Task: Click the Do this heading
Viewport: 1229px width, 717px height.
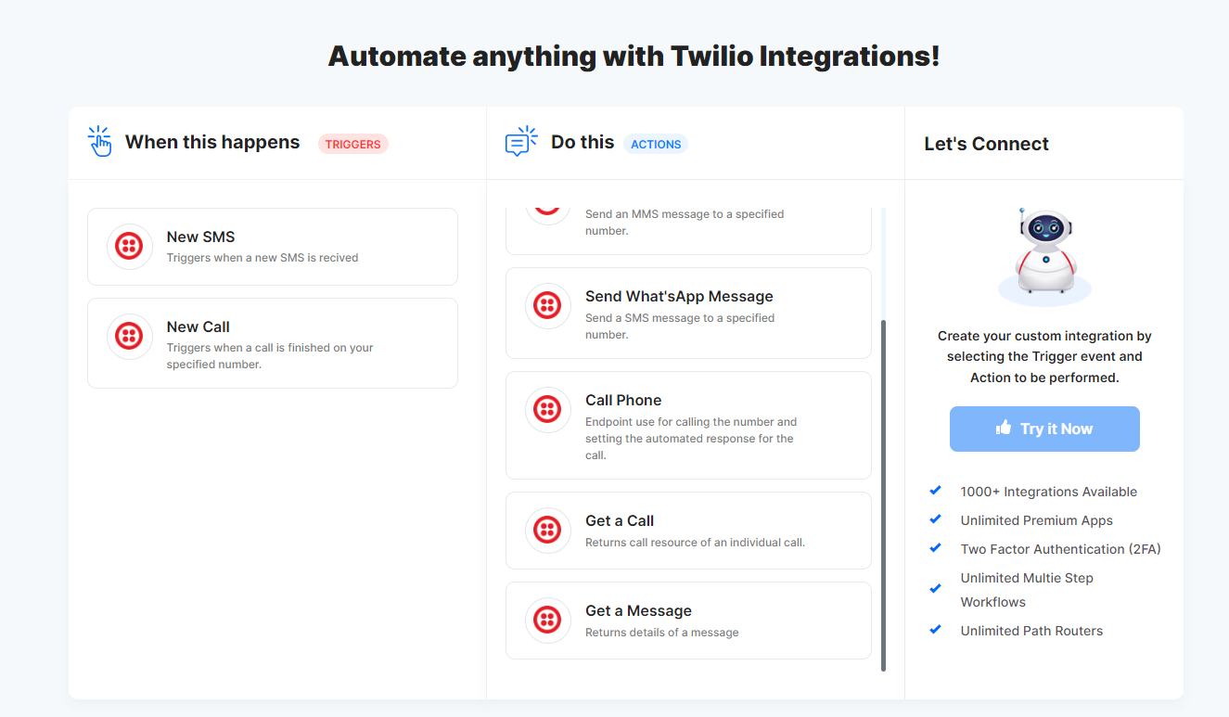Action: pos(582,142)
